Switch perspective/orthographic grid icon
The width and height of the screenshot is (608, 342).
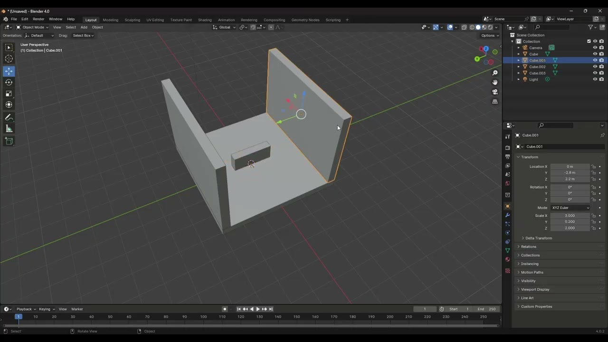pos(495,102)
